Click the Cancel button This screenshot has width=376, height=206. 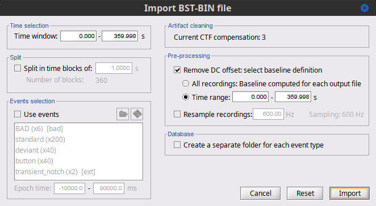click(261, 194)
